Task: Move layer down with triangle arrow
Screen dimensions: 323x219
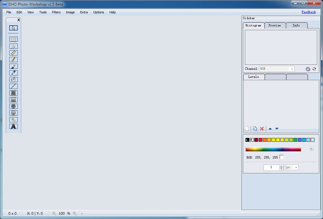Action: (277, 129)
